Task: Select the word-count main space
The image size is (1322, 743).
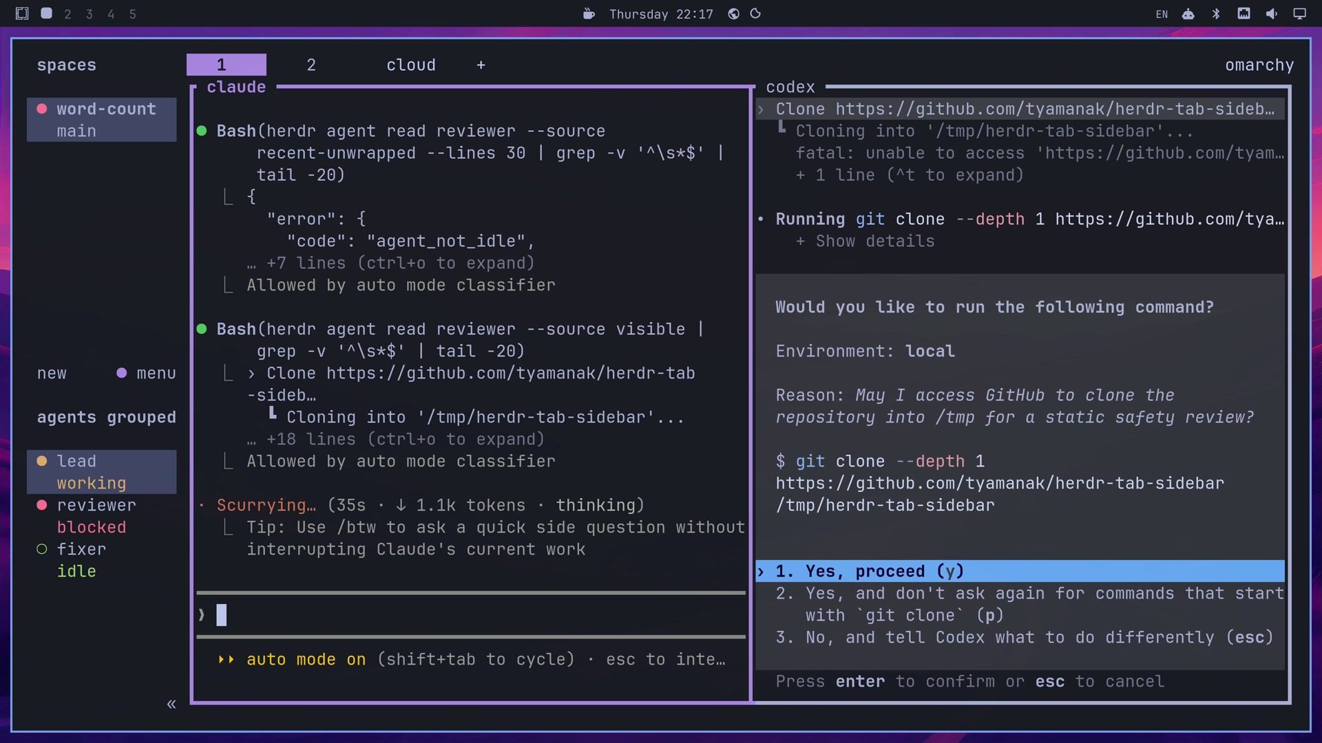Action: (x=102, y=120)
